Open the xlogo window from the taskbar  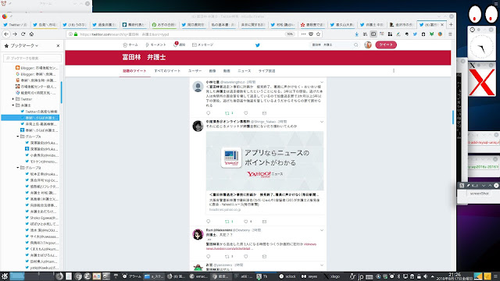click(332, 276)
